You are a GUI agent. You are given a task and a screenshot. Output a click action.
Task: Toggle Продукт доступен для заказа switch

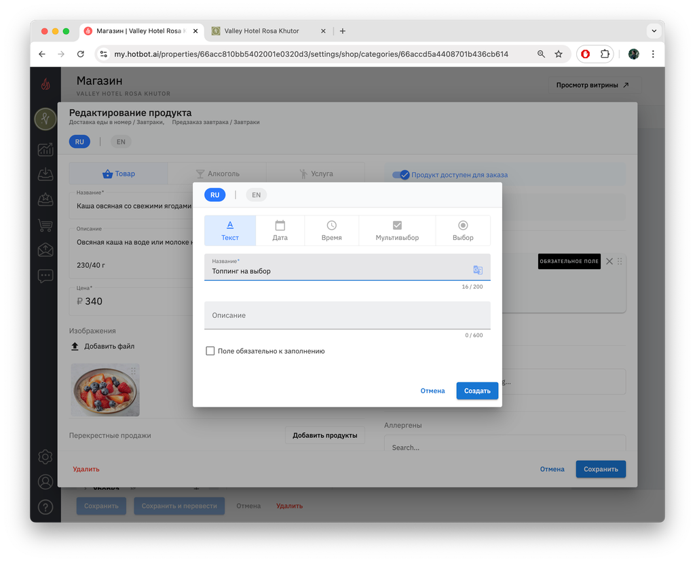400,175
